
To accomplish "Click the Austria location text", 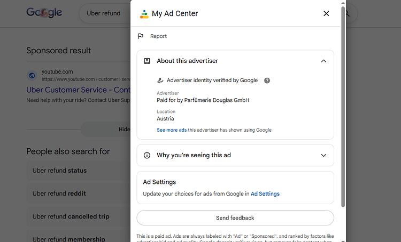I will (165, 118).
